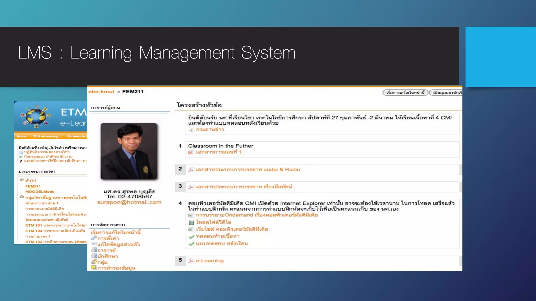Viewport: 536px width, 301px height.
Task: Open the การตั้งค่า settings link
Action: point(108,238)
